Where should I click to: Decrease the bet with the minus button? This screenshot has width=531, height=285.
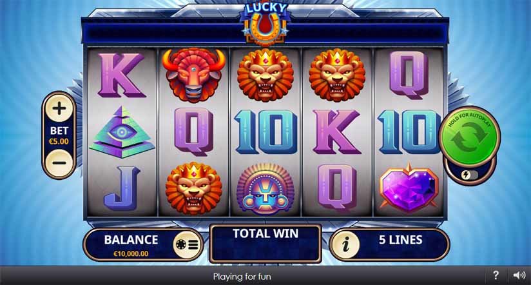pyautogui.click(x=59, y=163)
